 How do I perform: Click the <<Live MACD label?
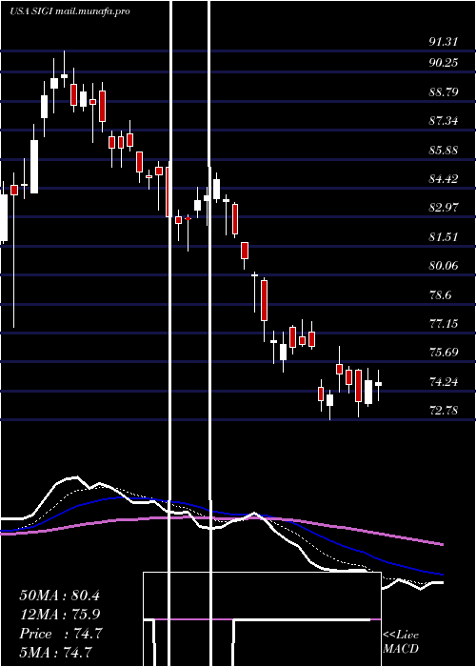401,642
